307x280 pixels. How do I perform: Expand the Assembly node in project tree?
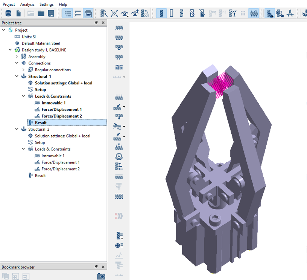pyautogui.click(x=17, y=57)
